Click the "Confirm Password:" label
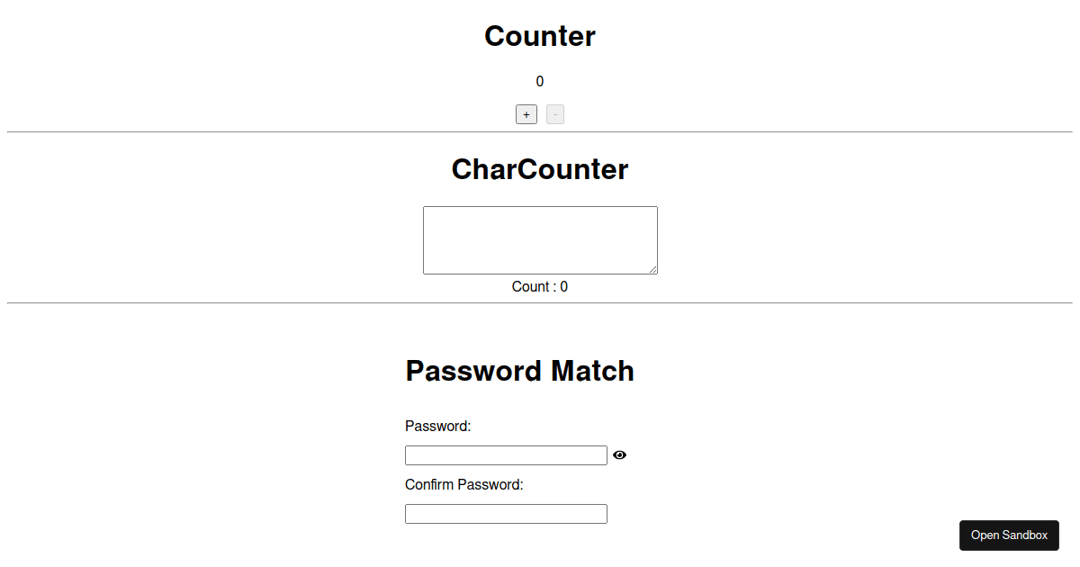This screenshot has width=1080, height=567. point(464,484)
